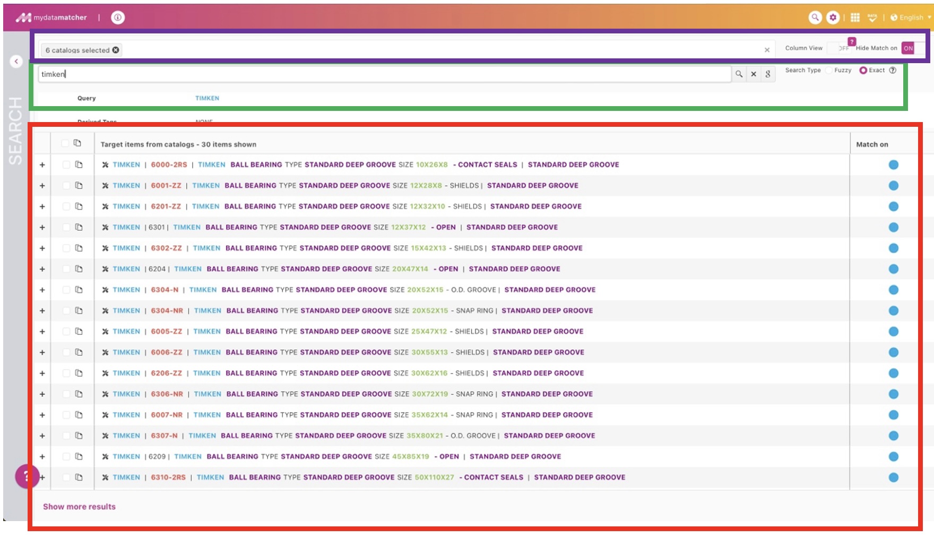Viewport: 934px width, 537px height.
Task: Copy the 6301 row
Action: pos(79,227)
